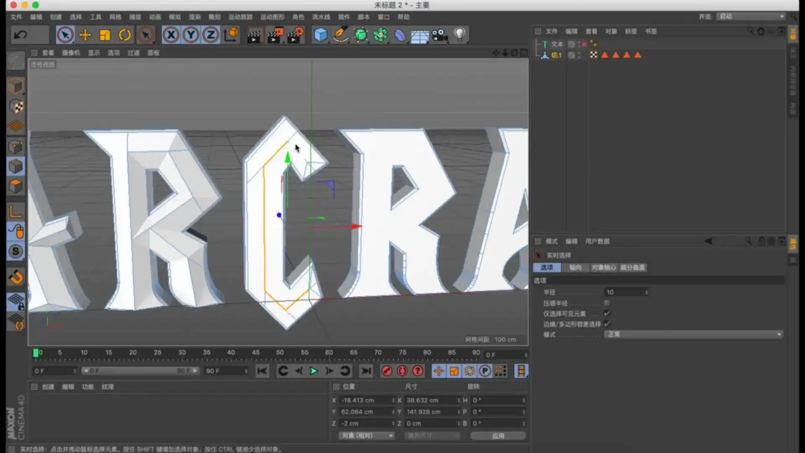Click the cube primitive icon in the toolbar

tap(320, 35)
